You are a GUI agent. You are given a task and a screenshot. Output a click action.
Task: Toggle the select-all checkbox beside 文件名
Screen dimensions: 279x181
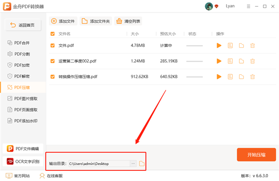click(x=53, y=34)
